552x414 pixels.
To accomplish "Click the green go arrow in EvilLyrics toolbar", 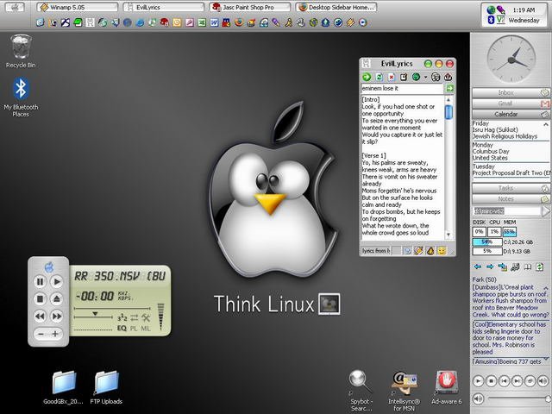I will (367, 77).
